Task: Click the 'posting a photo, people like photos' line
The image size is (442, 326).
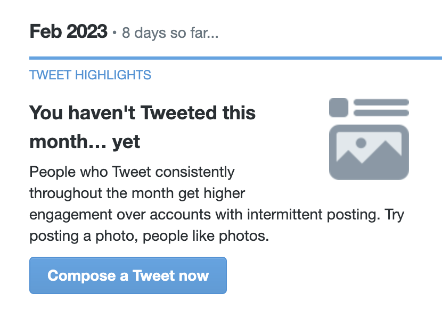Action: (149, 236)
